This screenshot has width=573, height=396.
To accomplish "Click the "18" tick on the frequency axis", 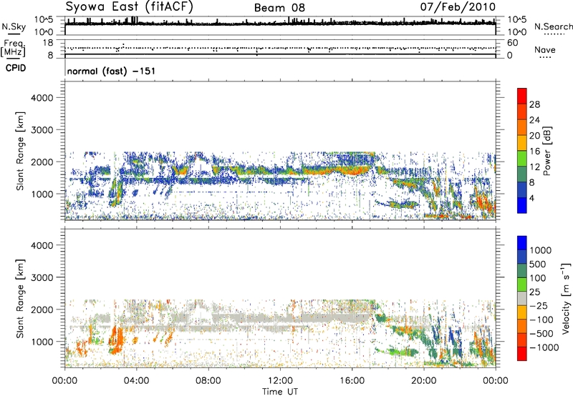I will pos(48,43).
